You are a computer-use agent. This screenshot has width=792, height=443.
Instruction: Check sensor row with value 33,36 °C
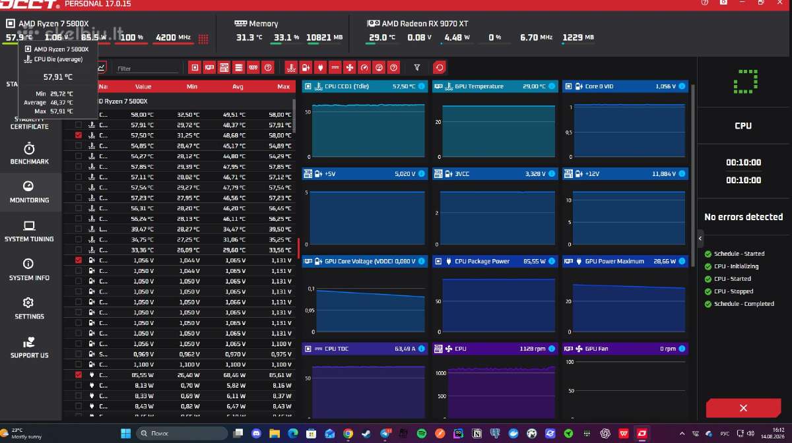79,250
